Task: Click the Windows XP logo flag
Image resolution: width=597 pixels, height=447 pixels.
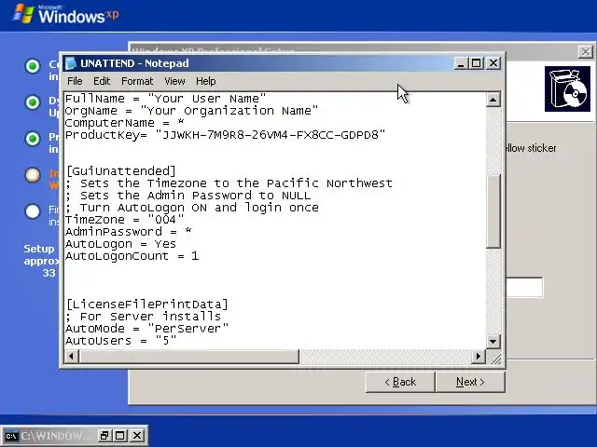Action: pyautogui.click(x=23, y=14)
